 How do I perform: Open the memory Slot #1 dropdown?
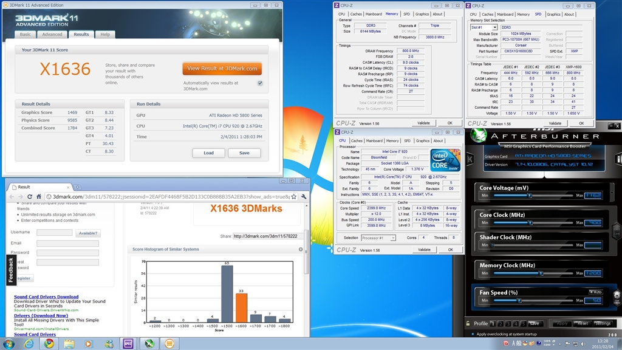pyautogui.click(x=484, y=27)
